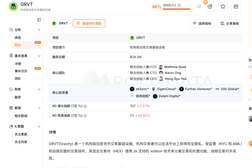Open the 关注更新 sidebar item
252x168 pixels.
point(21,134)
